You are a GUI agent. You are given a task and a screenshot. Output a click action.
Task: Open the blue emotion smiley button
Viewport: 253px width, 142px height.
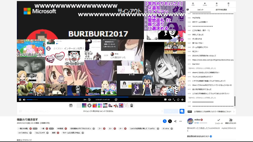(x=182, y=111)
